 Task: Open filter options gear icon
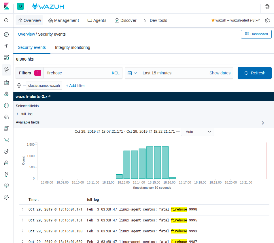19,86
